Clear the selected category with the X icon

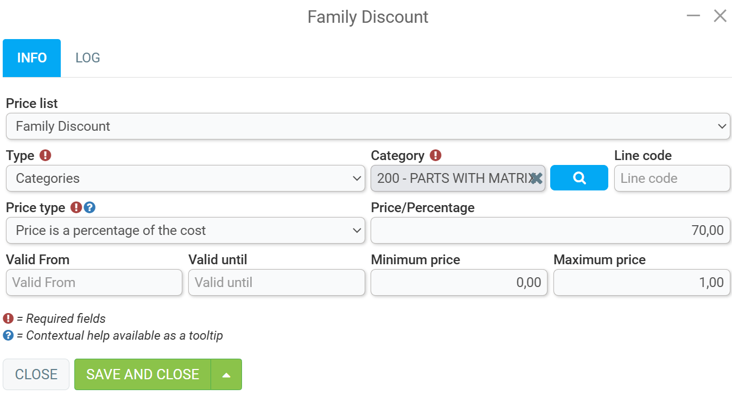536,179
